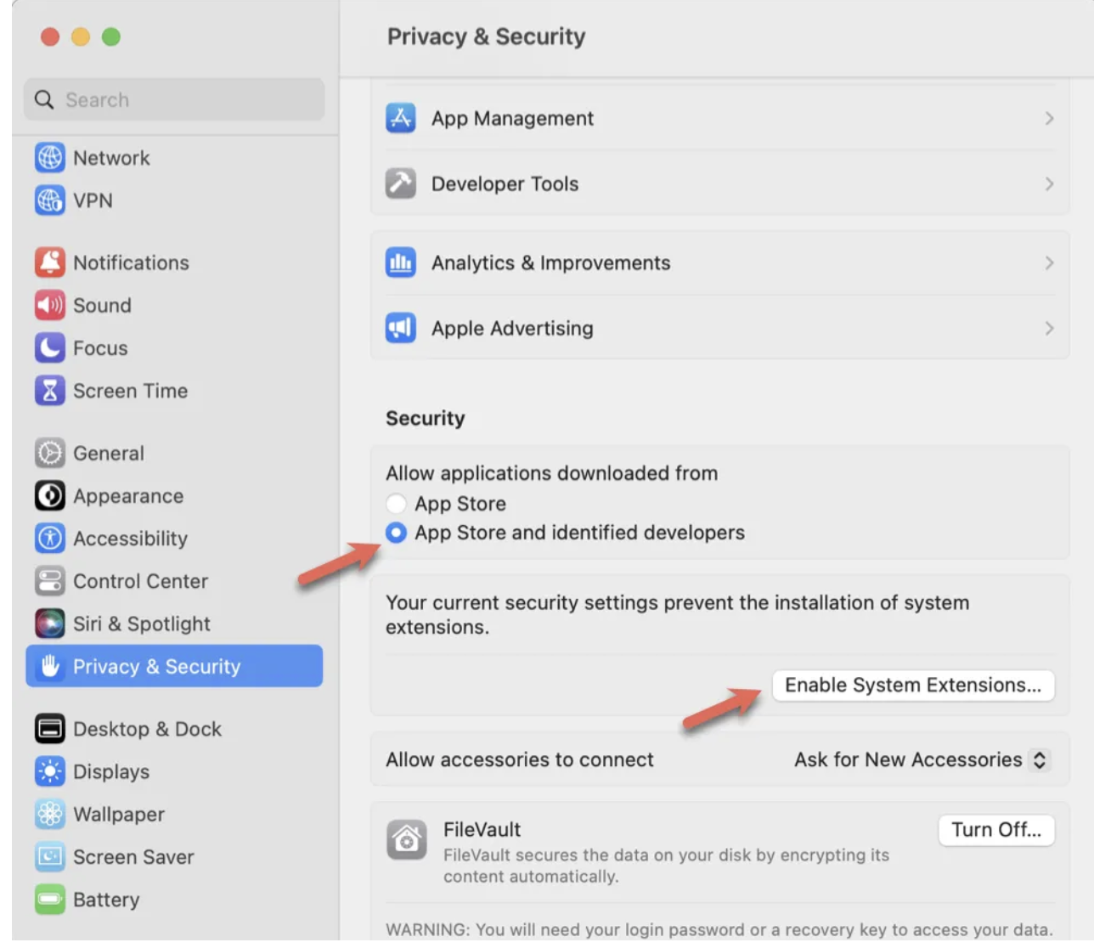Click the FileVault lock icon
The height and width of the screenshot is (948, 1094).
[x=407, y=839]
